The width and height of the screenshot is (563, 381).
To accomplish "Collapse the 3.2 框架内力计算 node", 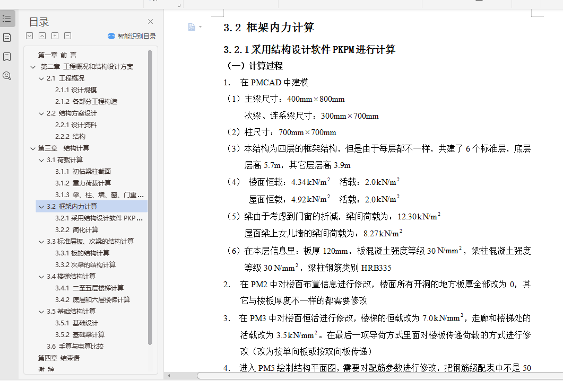I will pyautogui.click(x=41, y=207).
